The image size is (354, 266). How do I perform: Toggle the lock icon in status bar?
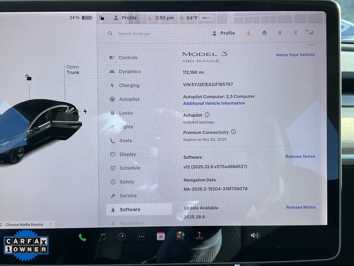click(102, 18)
